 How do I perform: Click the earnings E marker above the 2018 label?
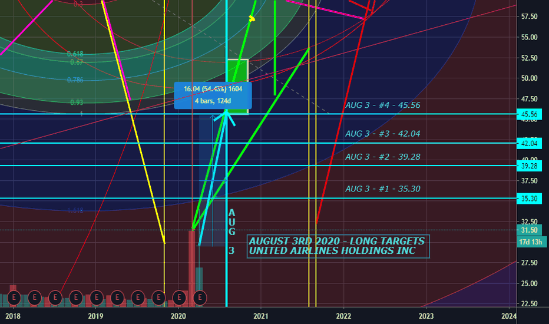(14, 297)
